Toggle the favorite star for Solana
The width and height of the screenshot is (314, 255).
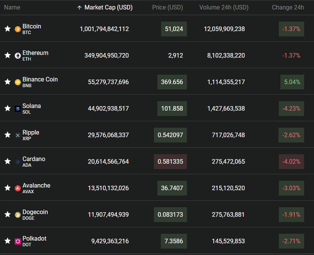click(x=8, y=108)
